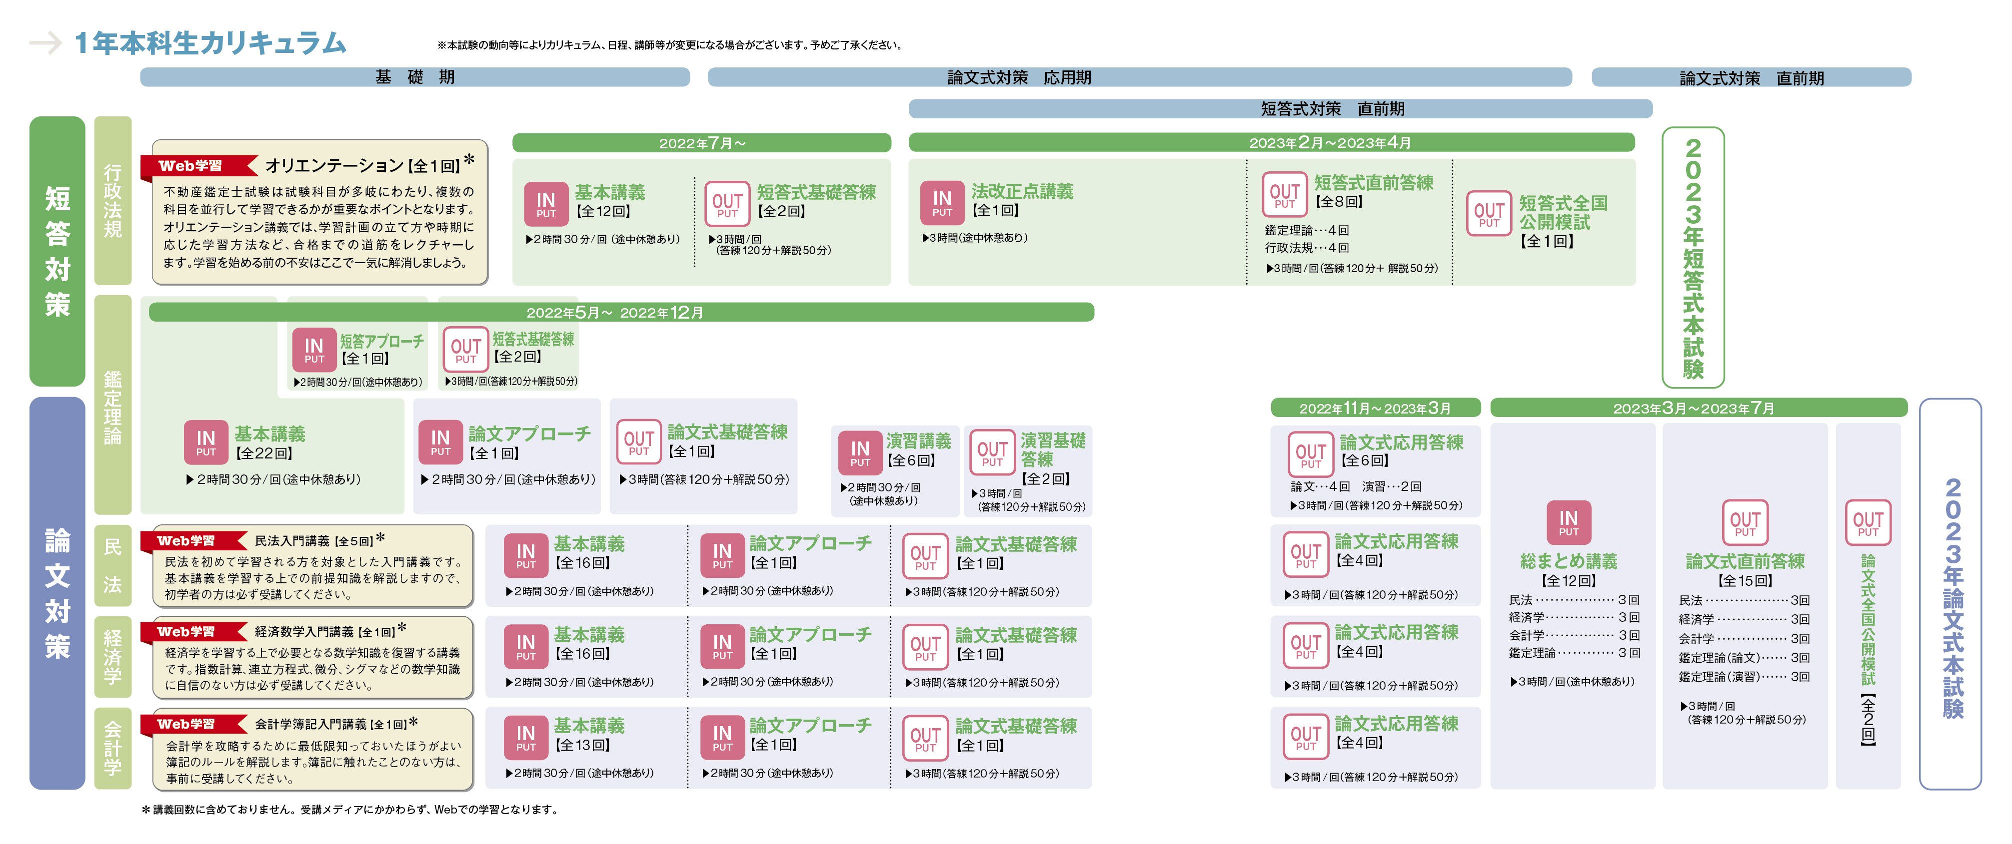The image size is (2012, 844).
Task: Click the green 短答対策 side label
Action: (57, 251)
